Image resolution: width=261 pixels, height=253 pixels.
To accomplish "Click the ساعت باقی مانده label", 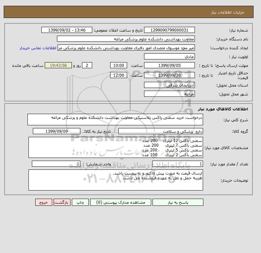I will (x=28, y=66).
